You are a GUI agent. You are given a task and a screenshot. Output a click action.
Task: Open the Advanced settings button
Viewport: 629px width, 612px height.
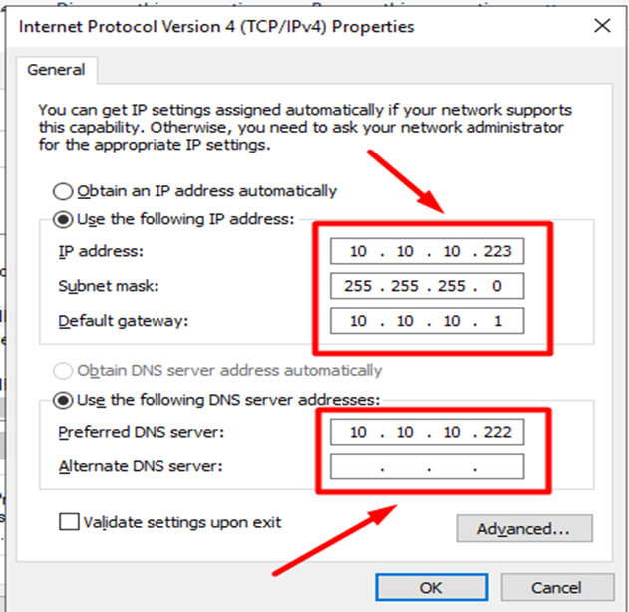tap(523, 528)
